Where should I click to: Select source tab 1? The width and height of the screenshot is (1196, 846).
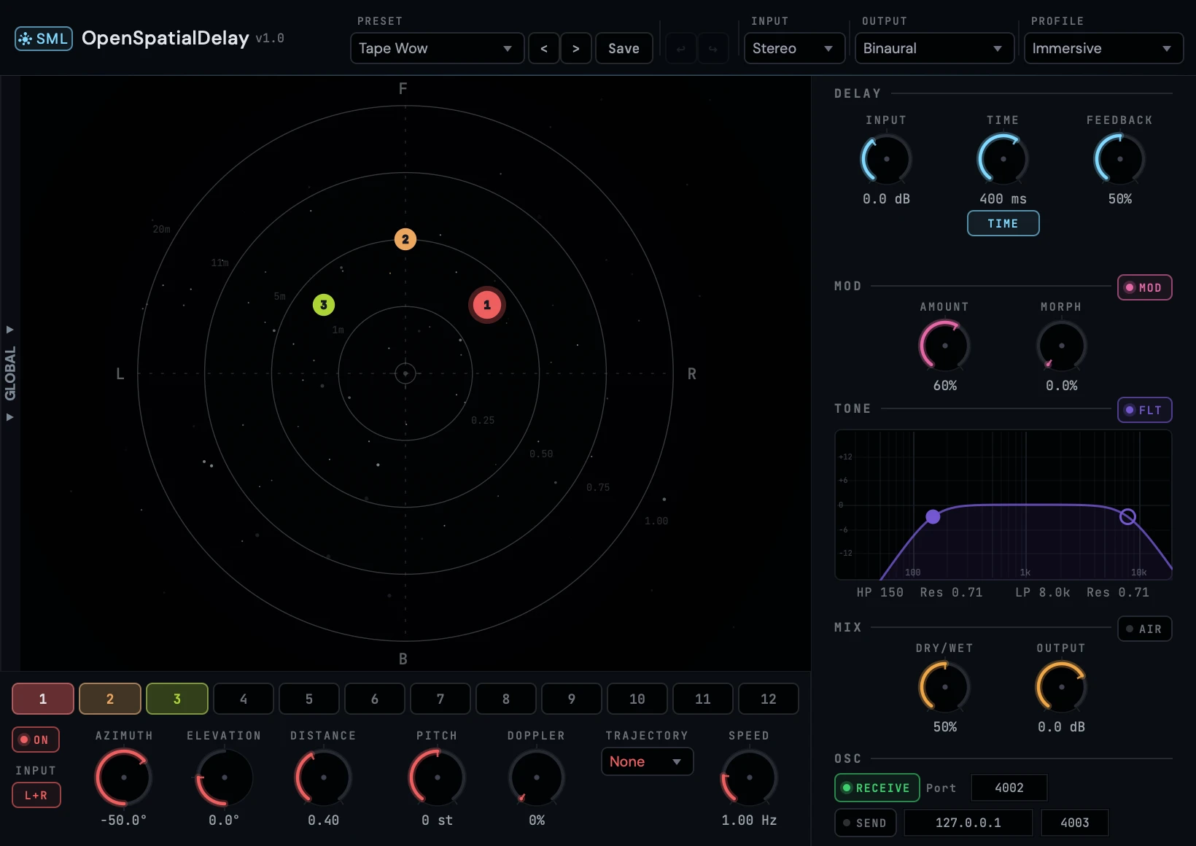pos(43,699)
